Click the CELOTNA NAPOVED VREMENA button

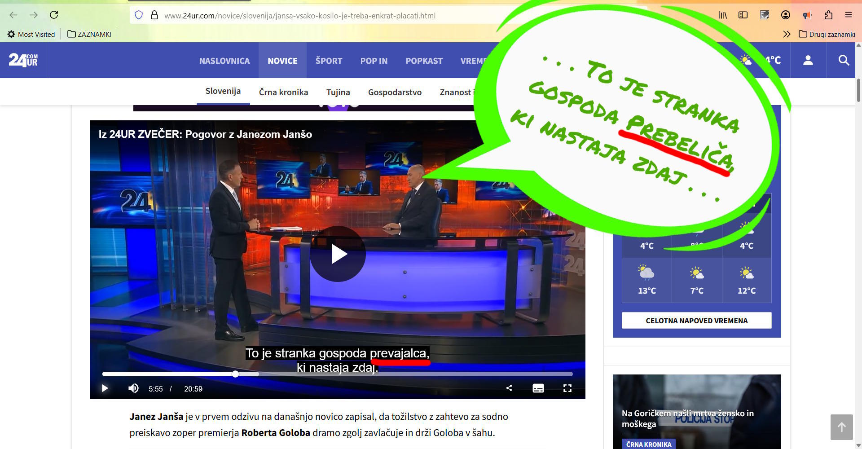pos(696,321)
